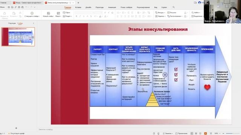Start slideshow from current slide play icon
241x135 pixels.
point(32,13)
